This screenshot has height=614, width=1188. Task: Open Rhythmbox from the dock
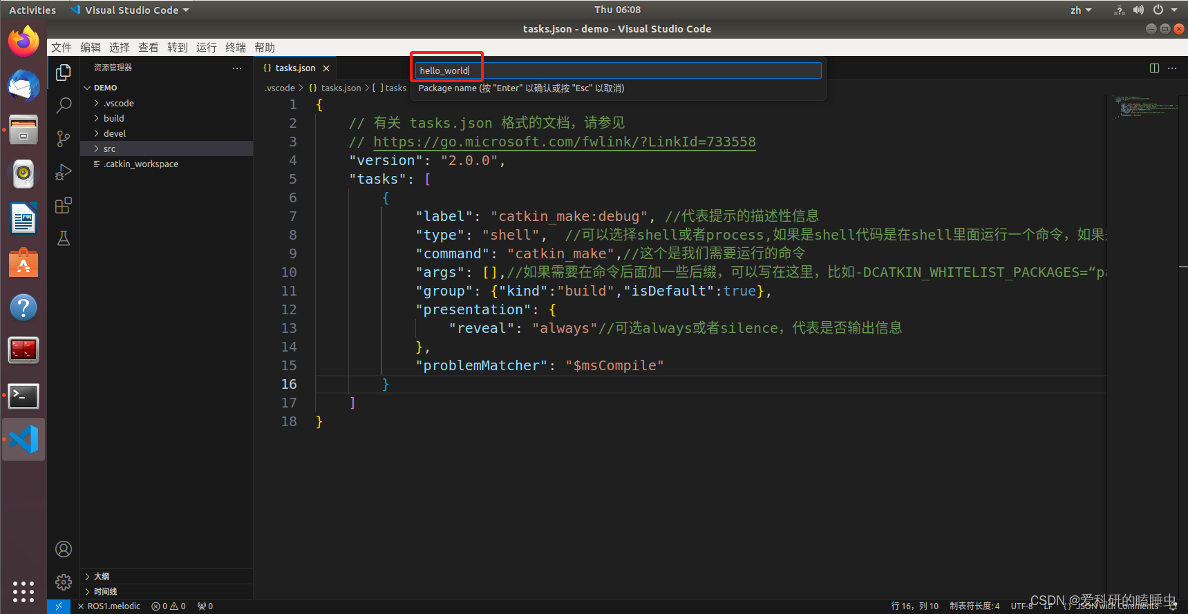coord(23,174)
